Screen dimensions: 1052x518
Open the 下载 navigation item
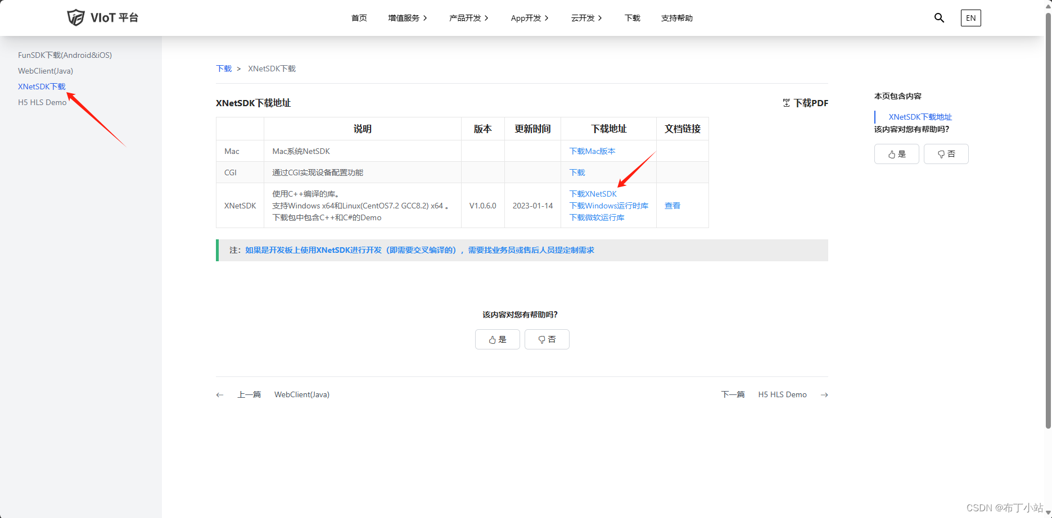(x=633, y=18)
